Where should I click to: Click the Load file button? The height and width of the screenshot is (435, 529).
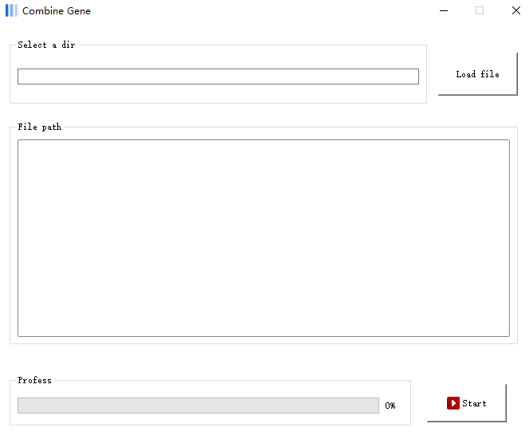pos(477,74)
